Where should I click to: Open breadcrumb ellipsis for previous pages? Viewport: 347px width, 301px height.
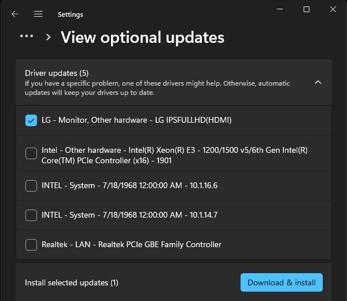pos(27,36)
